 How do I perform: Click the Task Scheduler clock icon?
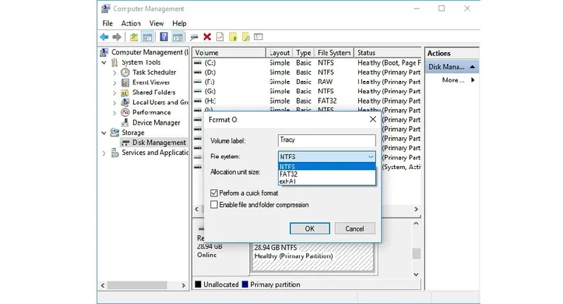coord(125,72)
